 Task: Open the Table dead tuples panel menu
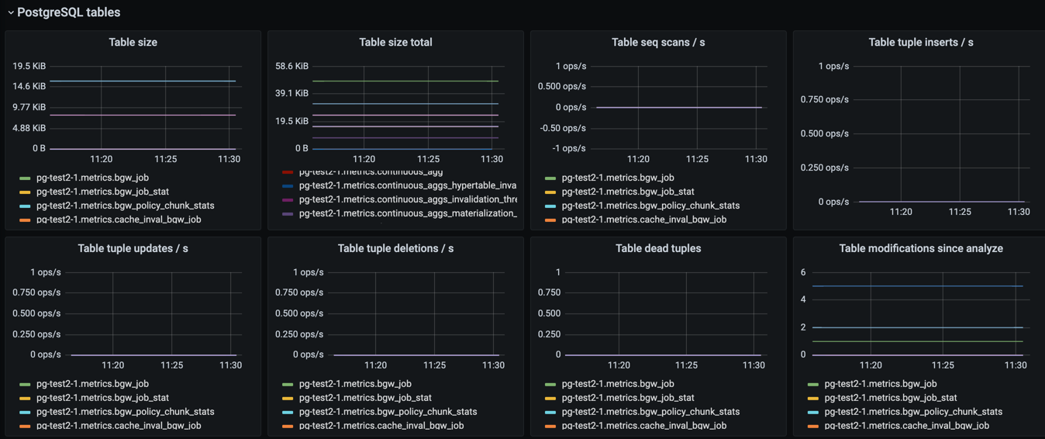tap(658, 249)
